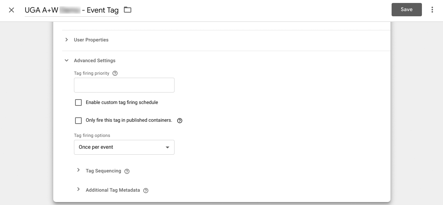
Task: Open the three-dot more options menu
Action: pos(432,10)
